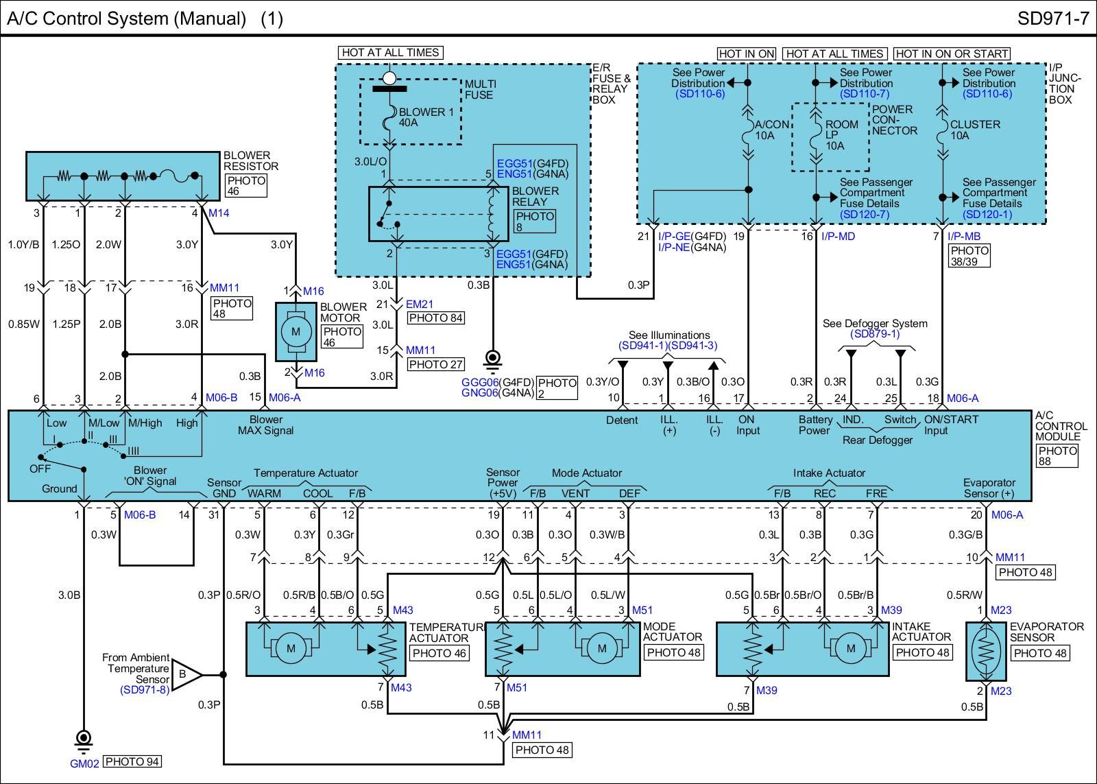Follow the SD971-8 ambient sensor reference
Viewport: 1097px width, 784px height.
(144, 690)
